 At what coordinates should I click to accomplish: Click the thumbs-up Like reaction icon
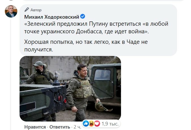click(x=86, y=123)
